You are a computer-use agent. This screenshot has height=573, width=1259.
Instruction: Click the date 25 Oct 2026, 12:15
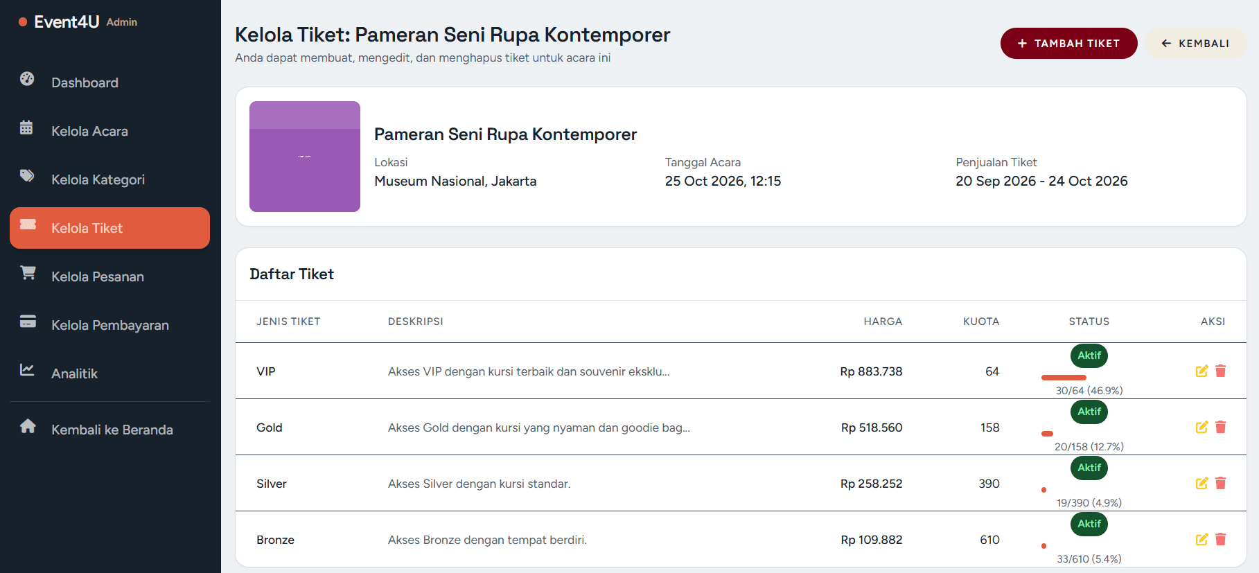[723, 181]
